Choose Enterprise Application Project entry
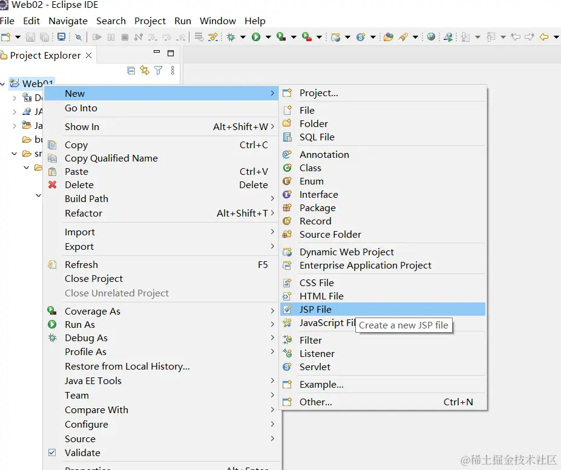The height and width of the screenshot is (470, 561). [x=383, y=266]
